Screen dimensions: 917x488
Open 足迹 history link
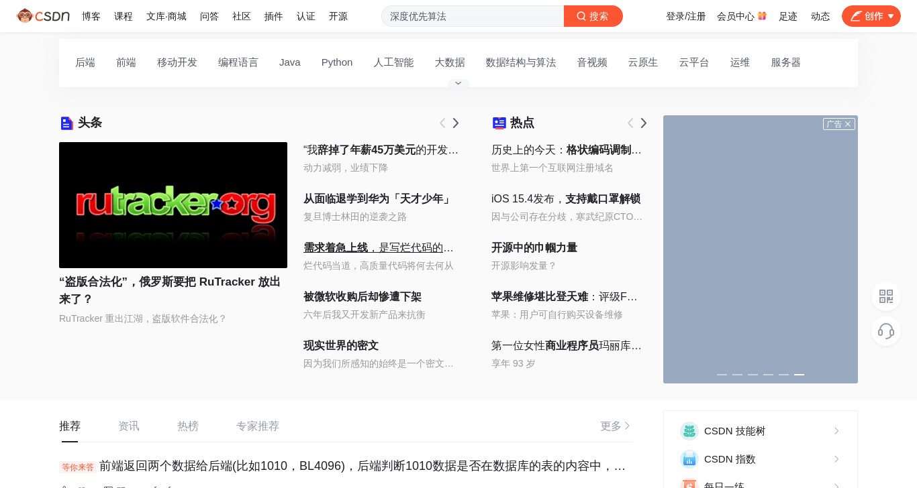[788, 16]
